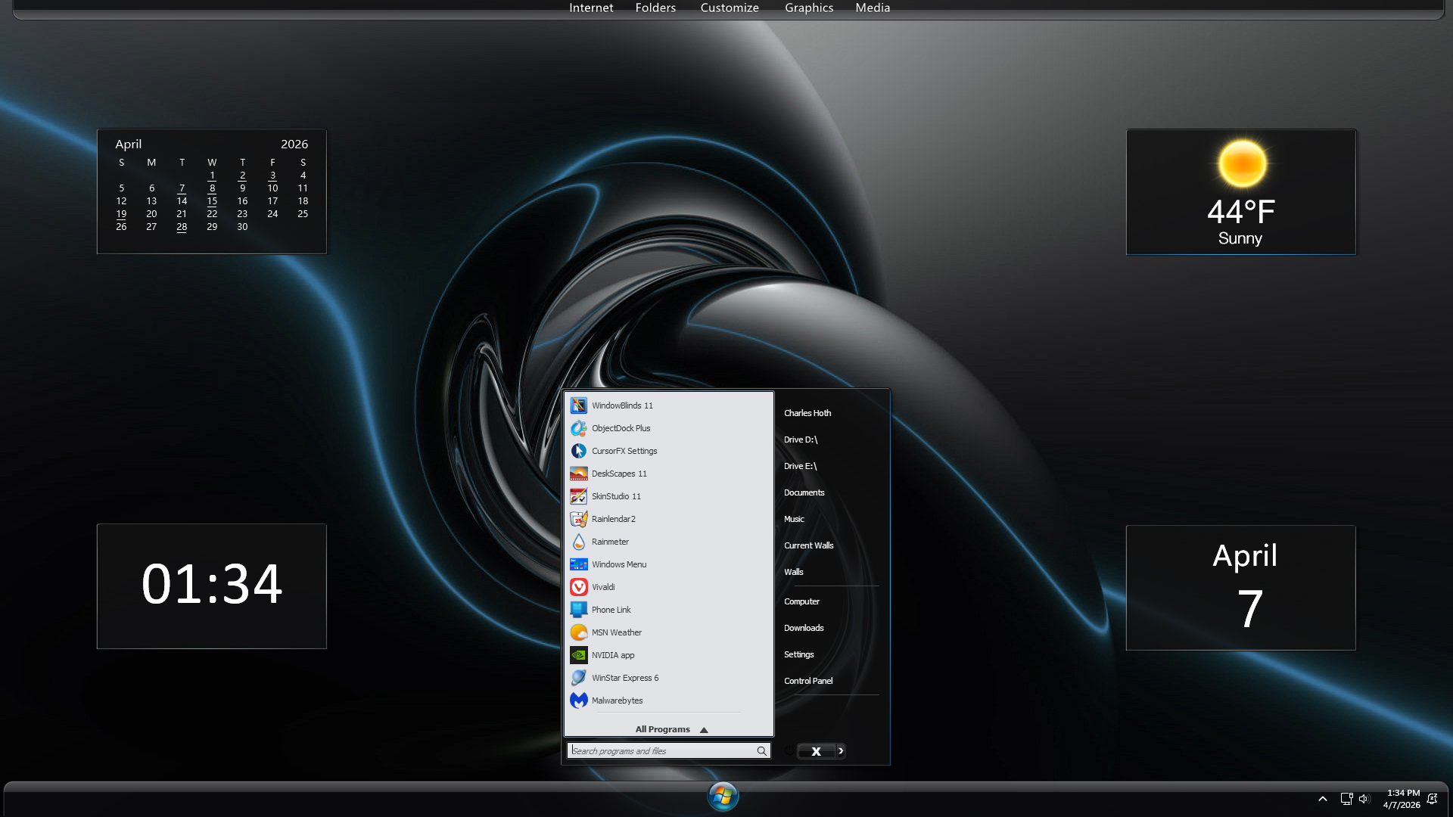Open Control Panel link
This screenshot has height=817, width=1453.
[x=807, y=681]
